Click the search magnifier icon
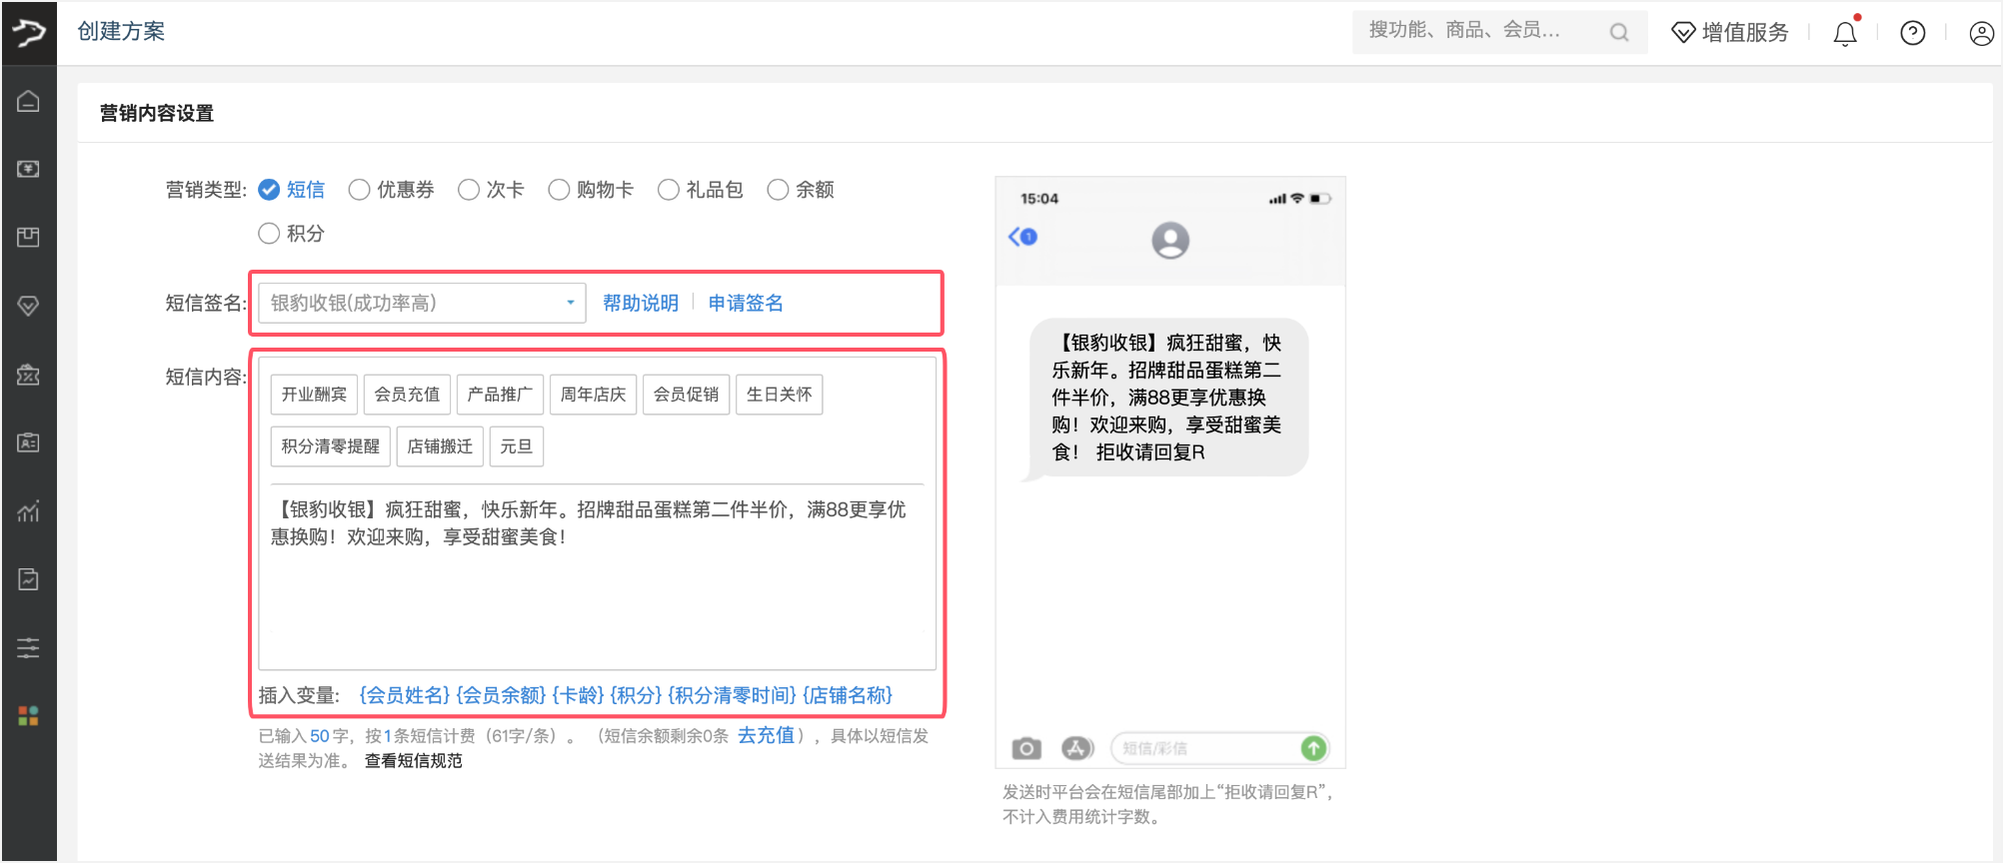The width and height of the screenshot is (2004, 863). [1618, 33]
